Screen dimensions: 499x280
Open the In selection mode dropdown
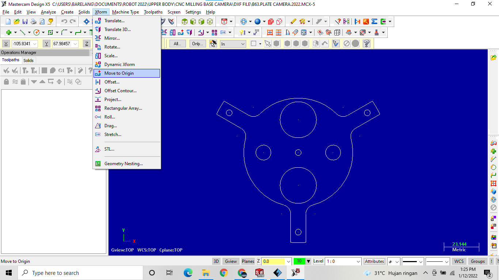click(x=233, y=43)
